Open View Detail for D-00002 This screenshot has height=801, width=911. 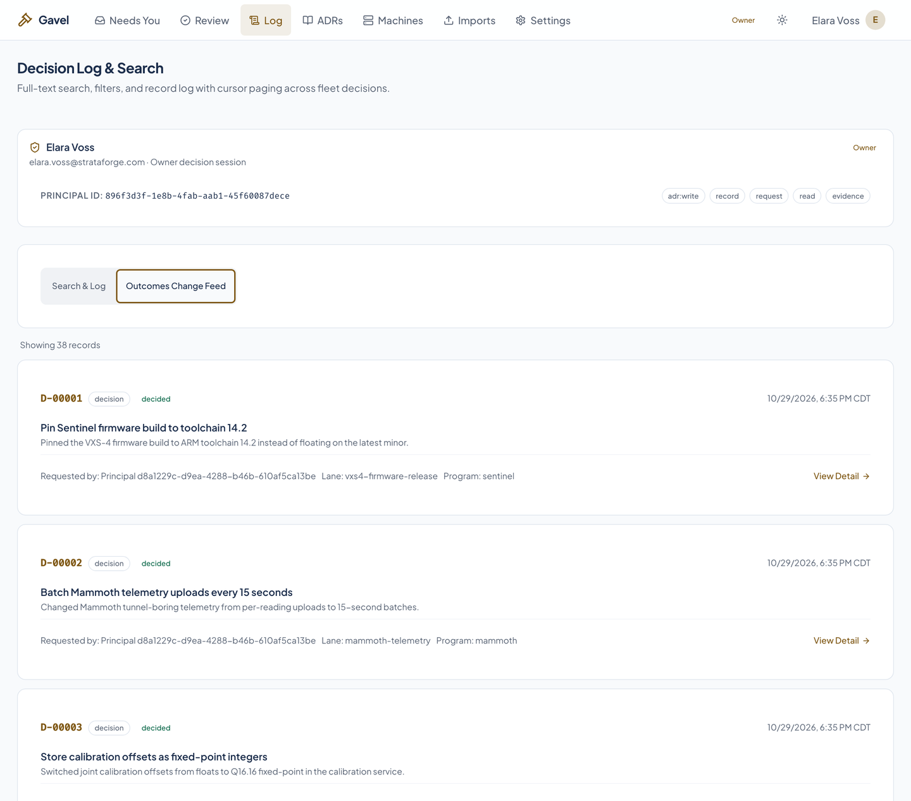[x=841, y=641]
